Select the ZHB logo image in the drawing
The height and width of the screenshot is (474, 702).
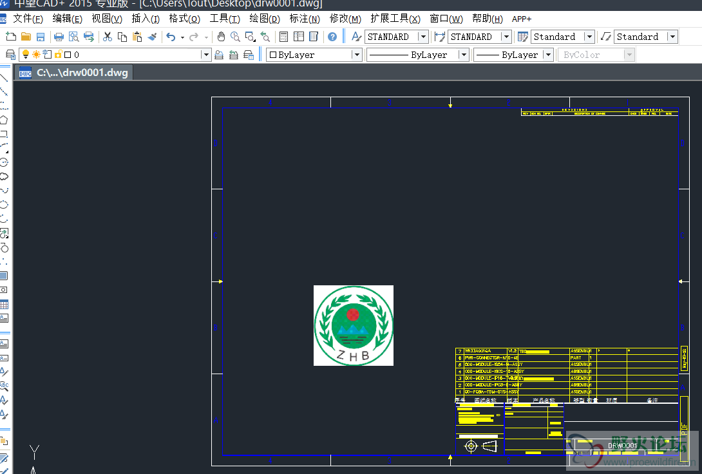(x=353, y=325)
